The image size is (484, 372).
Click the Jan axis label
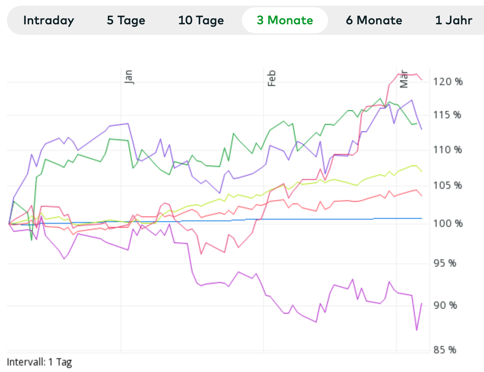(x=128, y=77)
